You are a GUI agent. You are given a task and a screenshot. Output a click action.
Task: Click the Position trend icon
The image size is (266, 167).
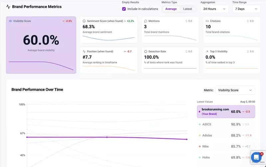click(84, 52)
